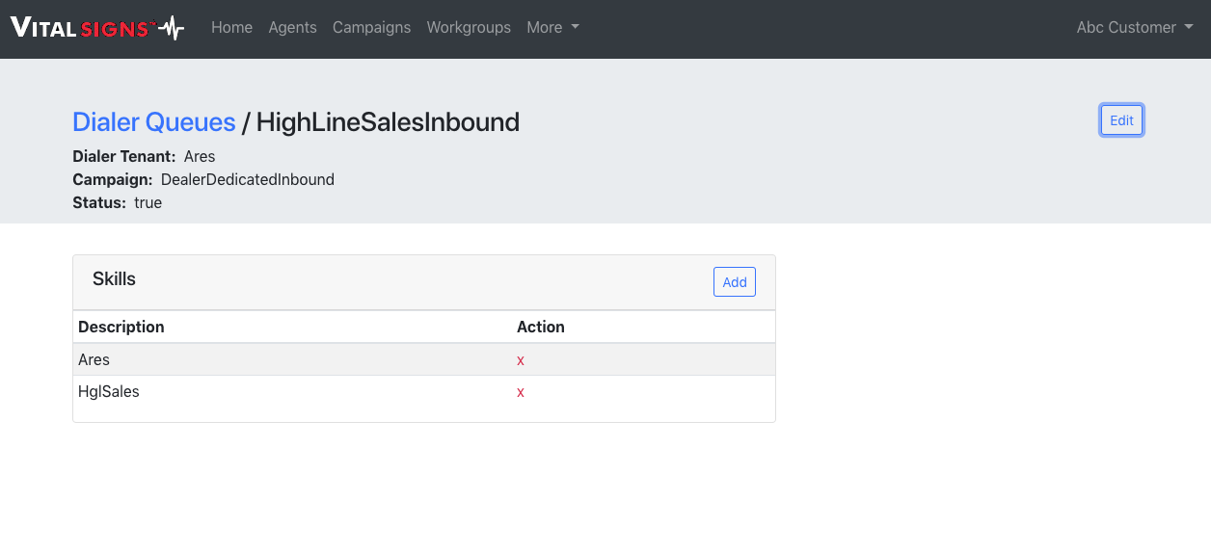Open the Home navigation item

coord(231,28)
